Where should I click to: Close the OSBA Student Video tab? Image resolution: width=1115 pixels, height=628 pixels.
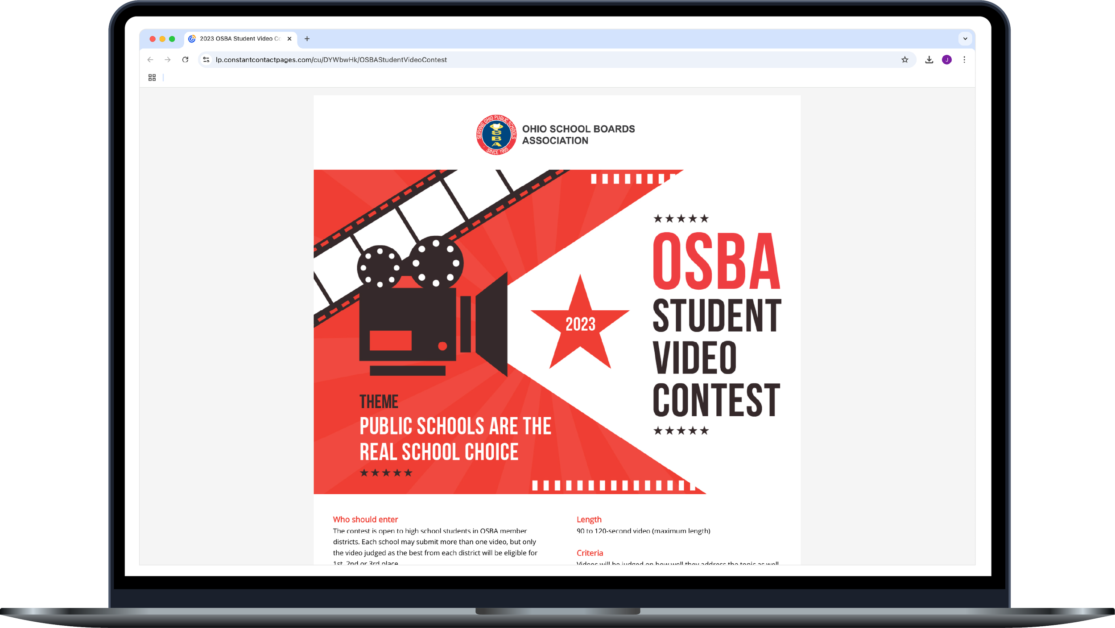click(x=289, y=39)
